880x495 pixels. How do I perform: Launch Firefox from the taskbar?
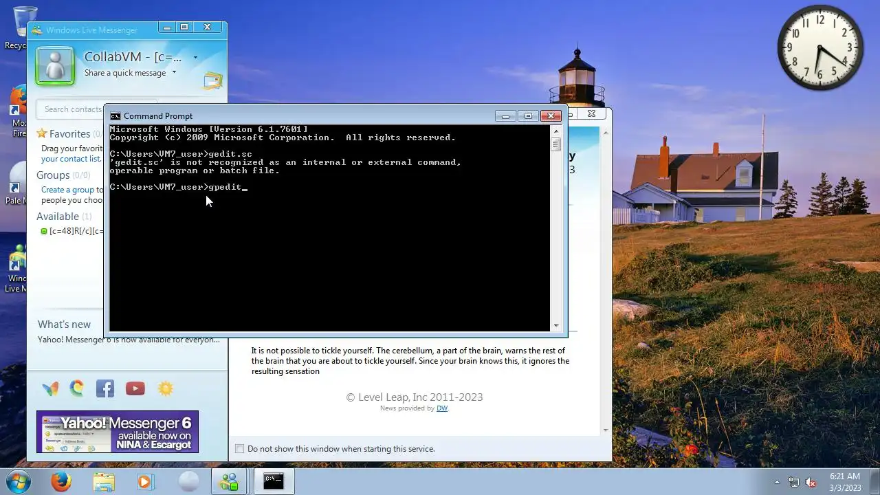click(61, 481)
